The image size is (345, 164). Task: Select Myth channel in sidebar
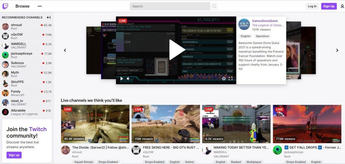pyautogui.click(x=27, y=74)
